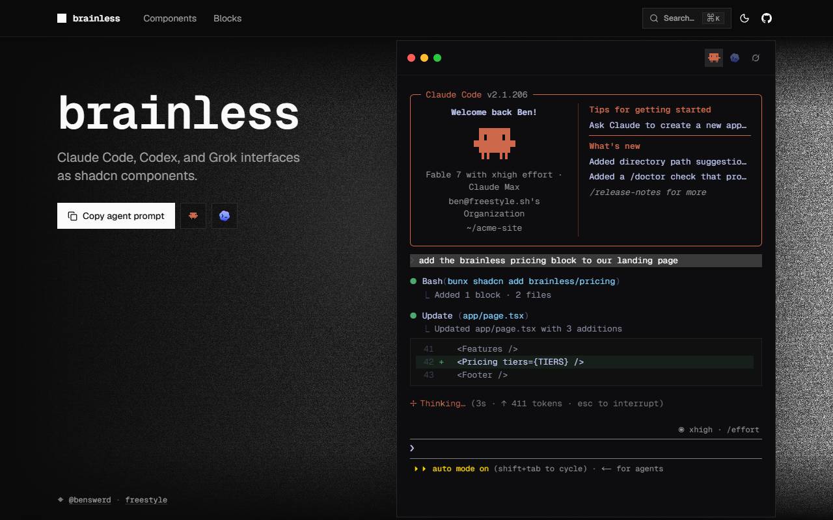Open the GitHub repository icon
Viewport: 833px width, 520px height.
click(x=767, y=18)
